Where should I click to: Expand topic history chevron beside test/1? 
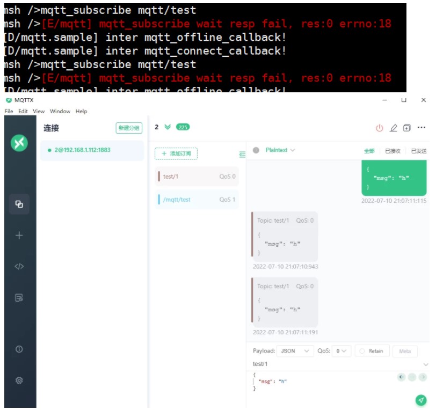pyautogui.click(x=425, y=364)
